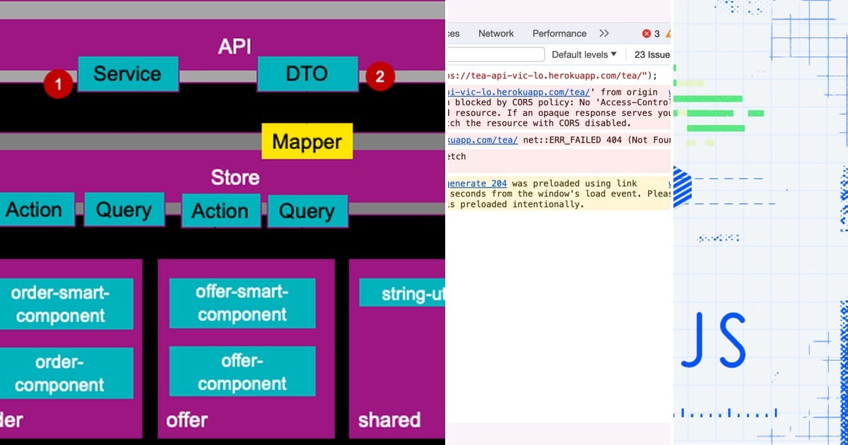The image size is (848, 445).
Task: Select the red numbered badge 1 near Service
Action: point(58,83)
